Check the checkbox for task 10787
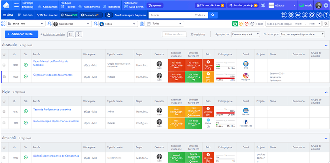Screen dimensions: 330x163 [4, 65]
